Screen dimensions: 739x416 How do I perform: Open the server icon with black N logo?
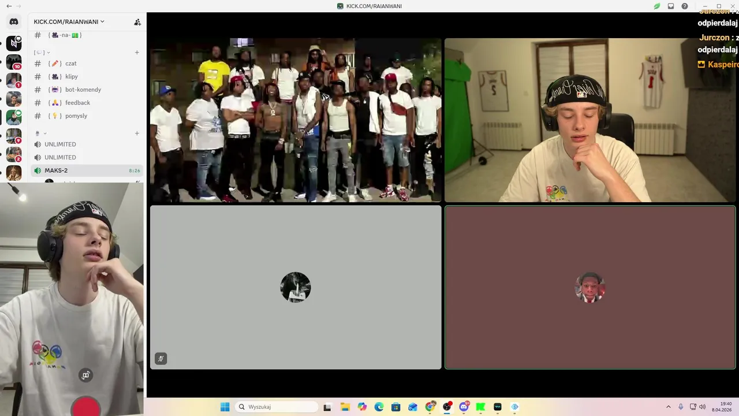coord(14,43)
